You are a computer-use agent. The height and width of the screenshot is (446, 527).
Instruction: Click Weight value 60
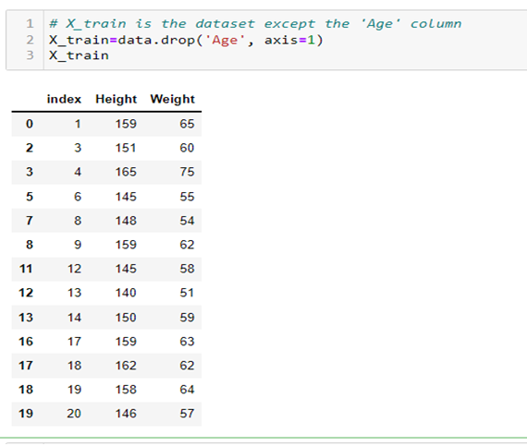pyautogui.click(x=187, y=148)
